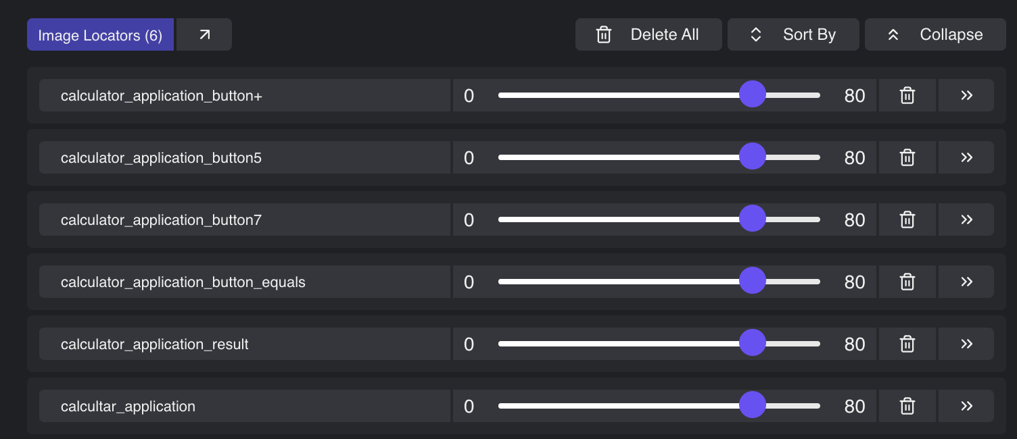The image size is (1017, 439).
Task: Collapse all locators with Collapse button
Action: 935,34
